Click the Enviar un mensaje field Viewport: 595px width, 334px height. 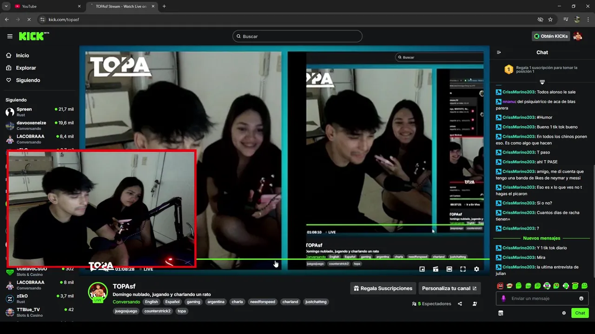(x=542, y=298)
